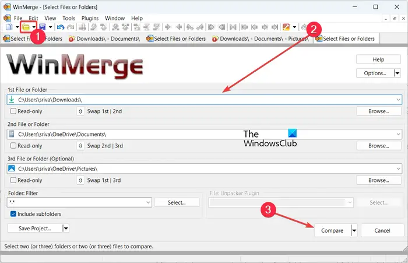Click Browse... for the 1st file or folder

coord(379,111)
